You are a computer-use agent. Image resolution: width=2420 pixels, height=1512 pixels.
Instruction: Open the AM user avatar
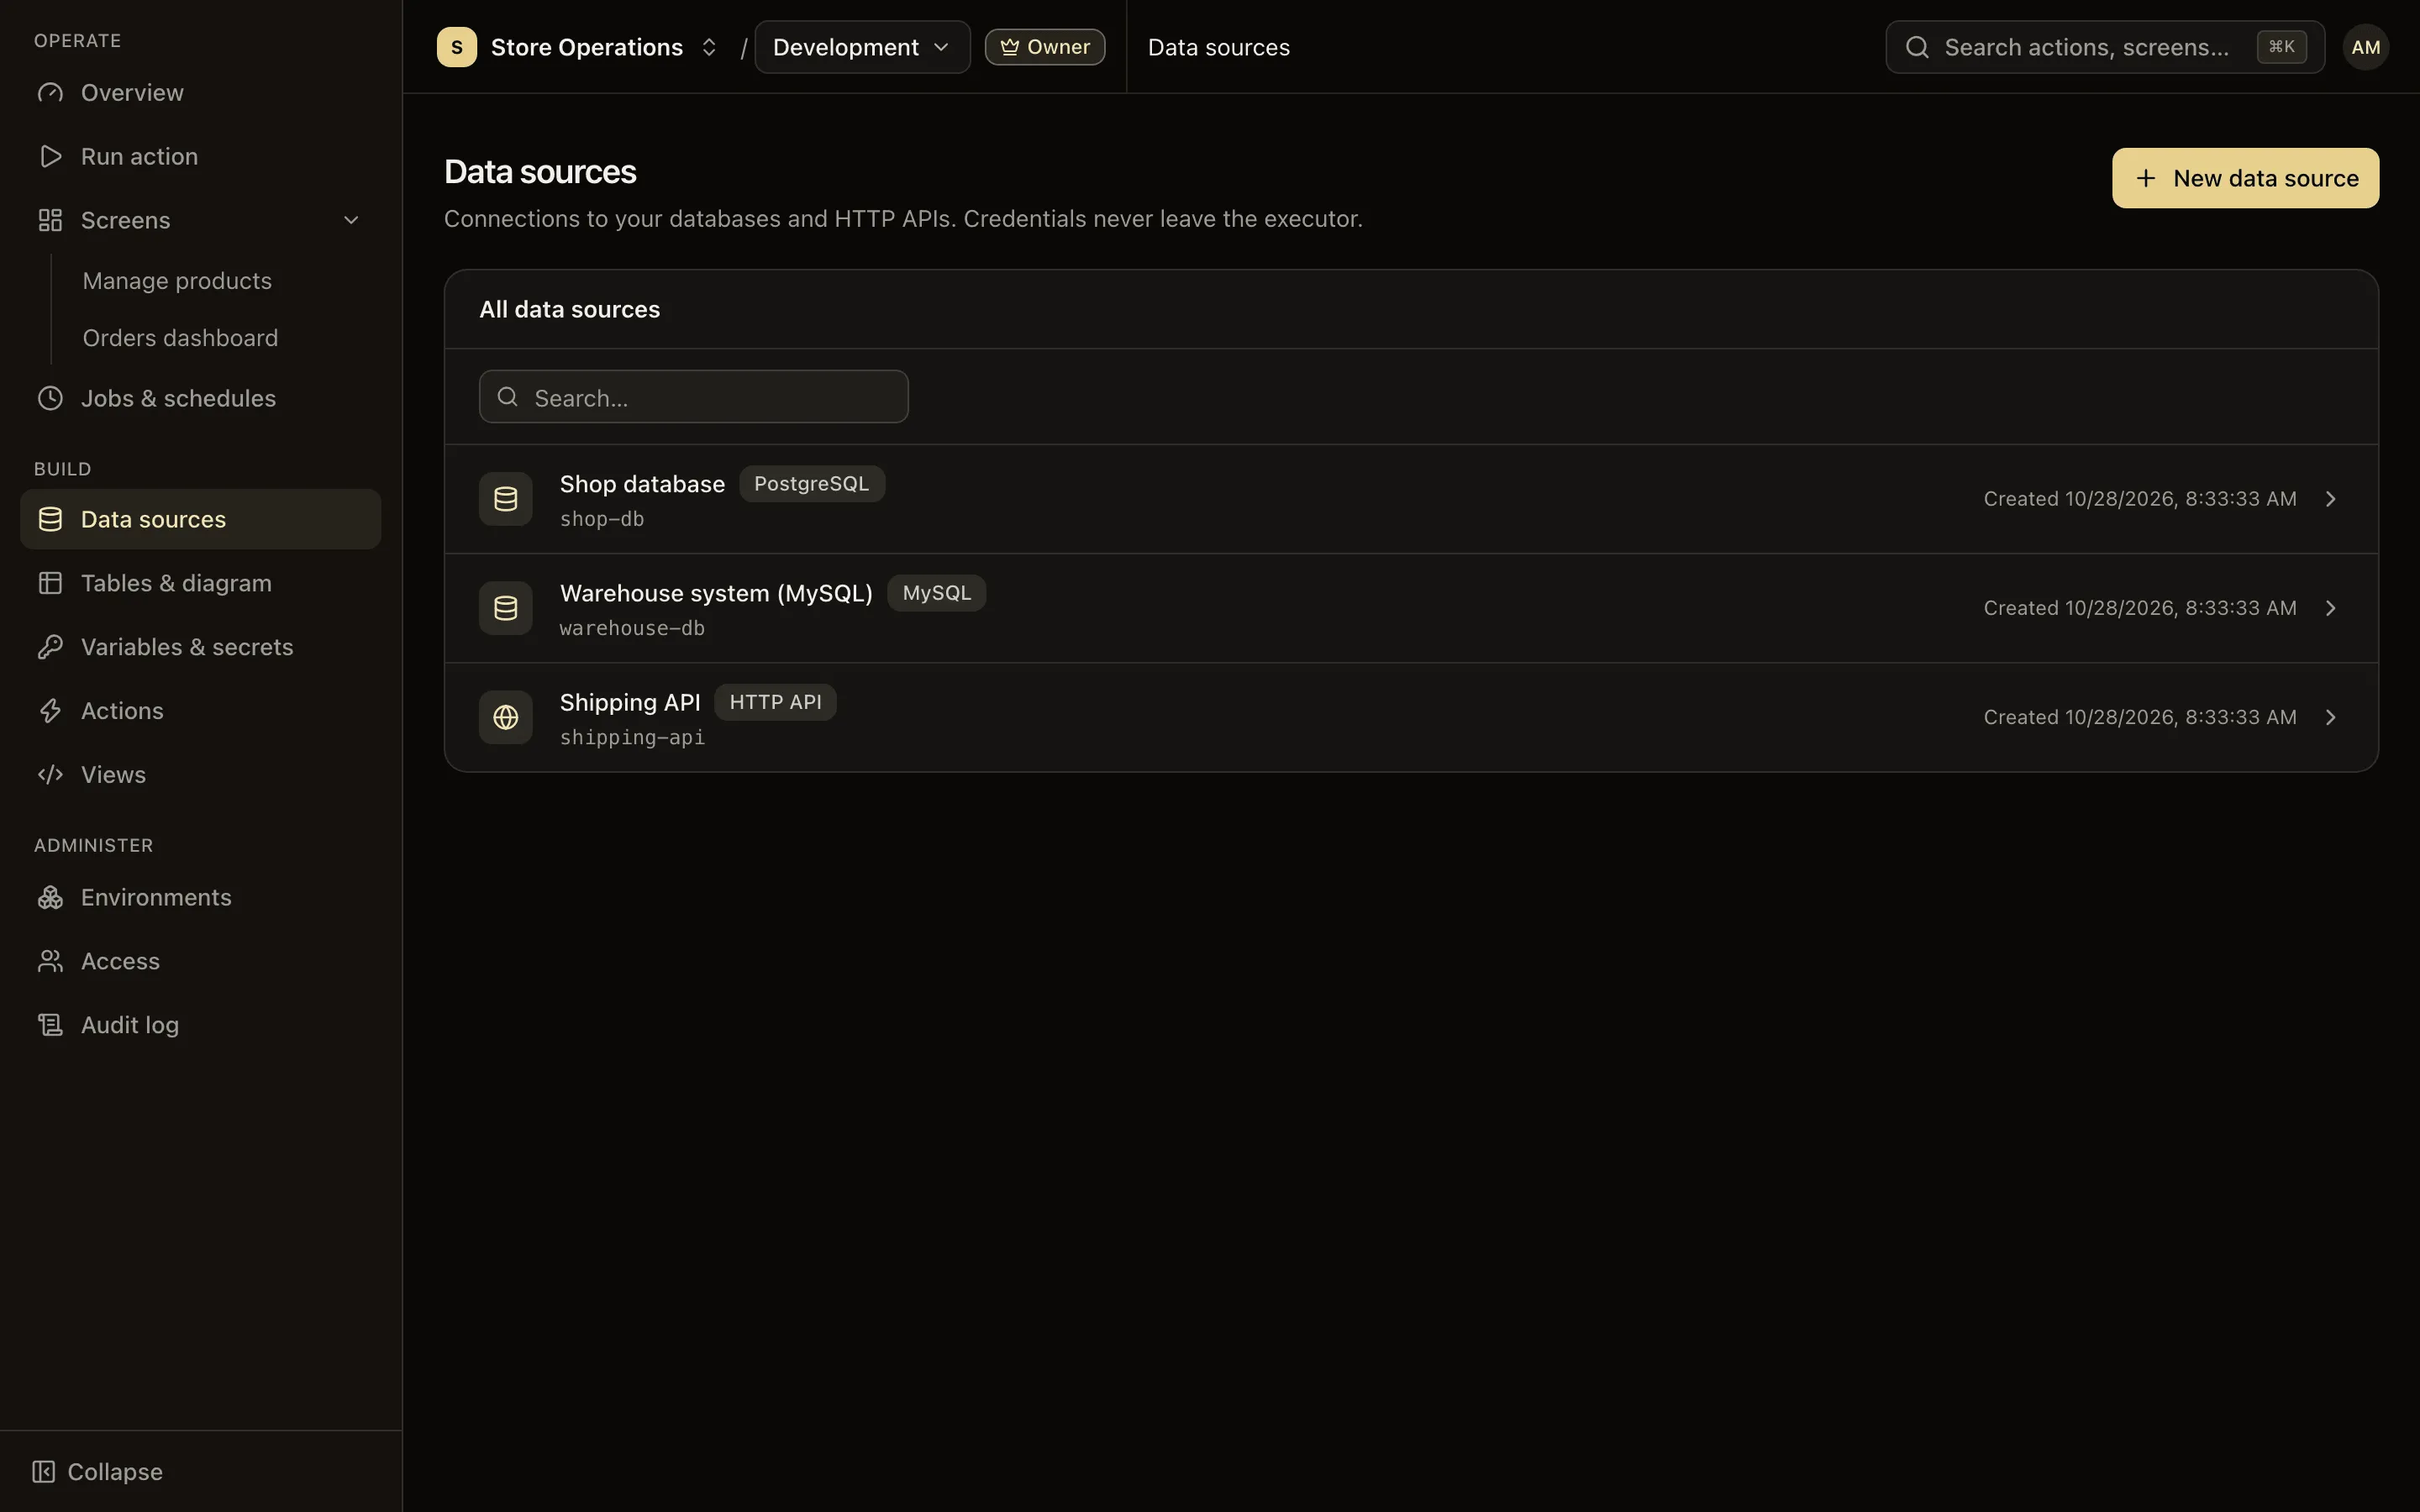(x=2365, y=47)
